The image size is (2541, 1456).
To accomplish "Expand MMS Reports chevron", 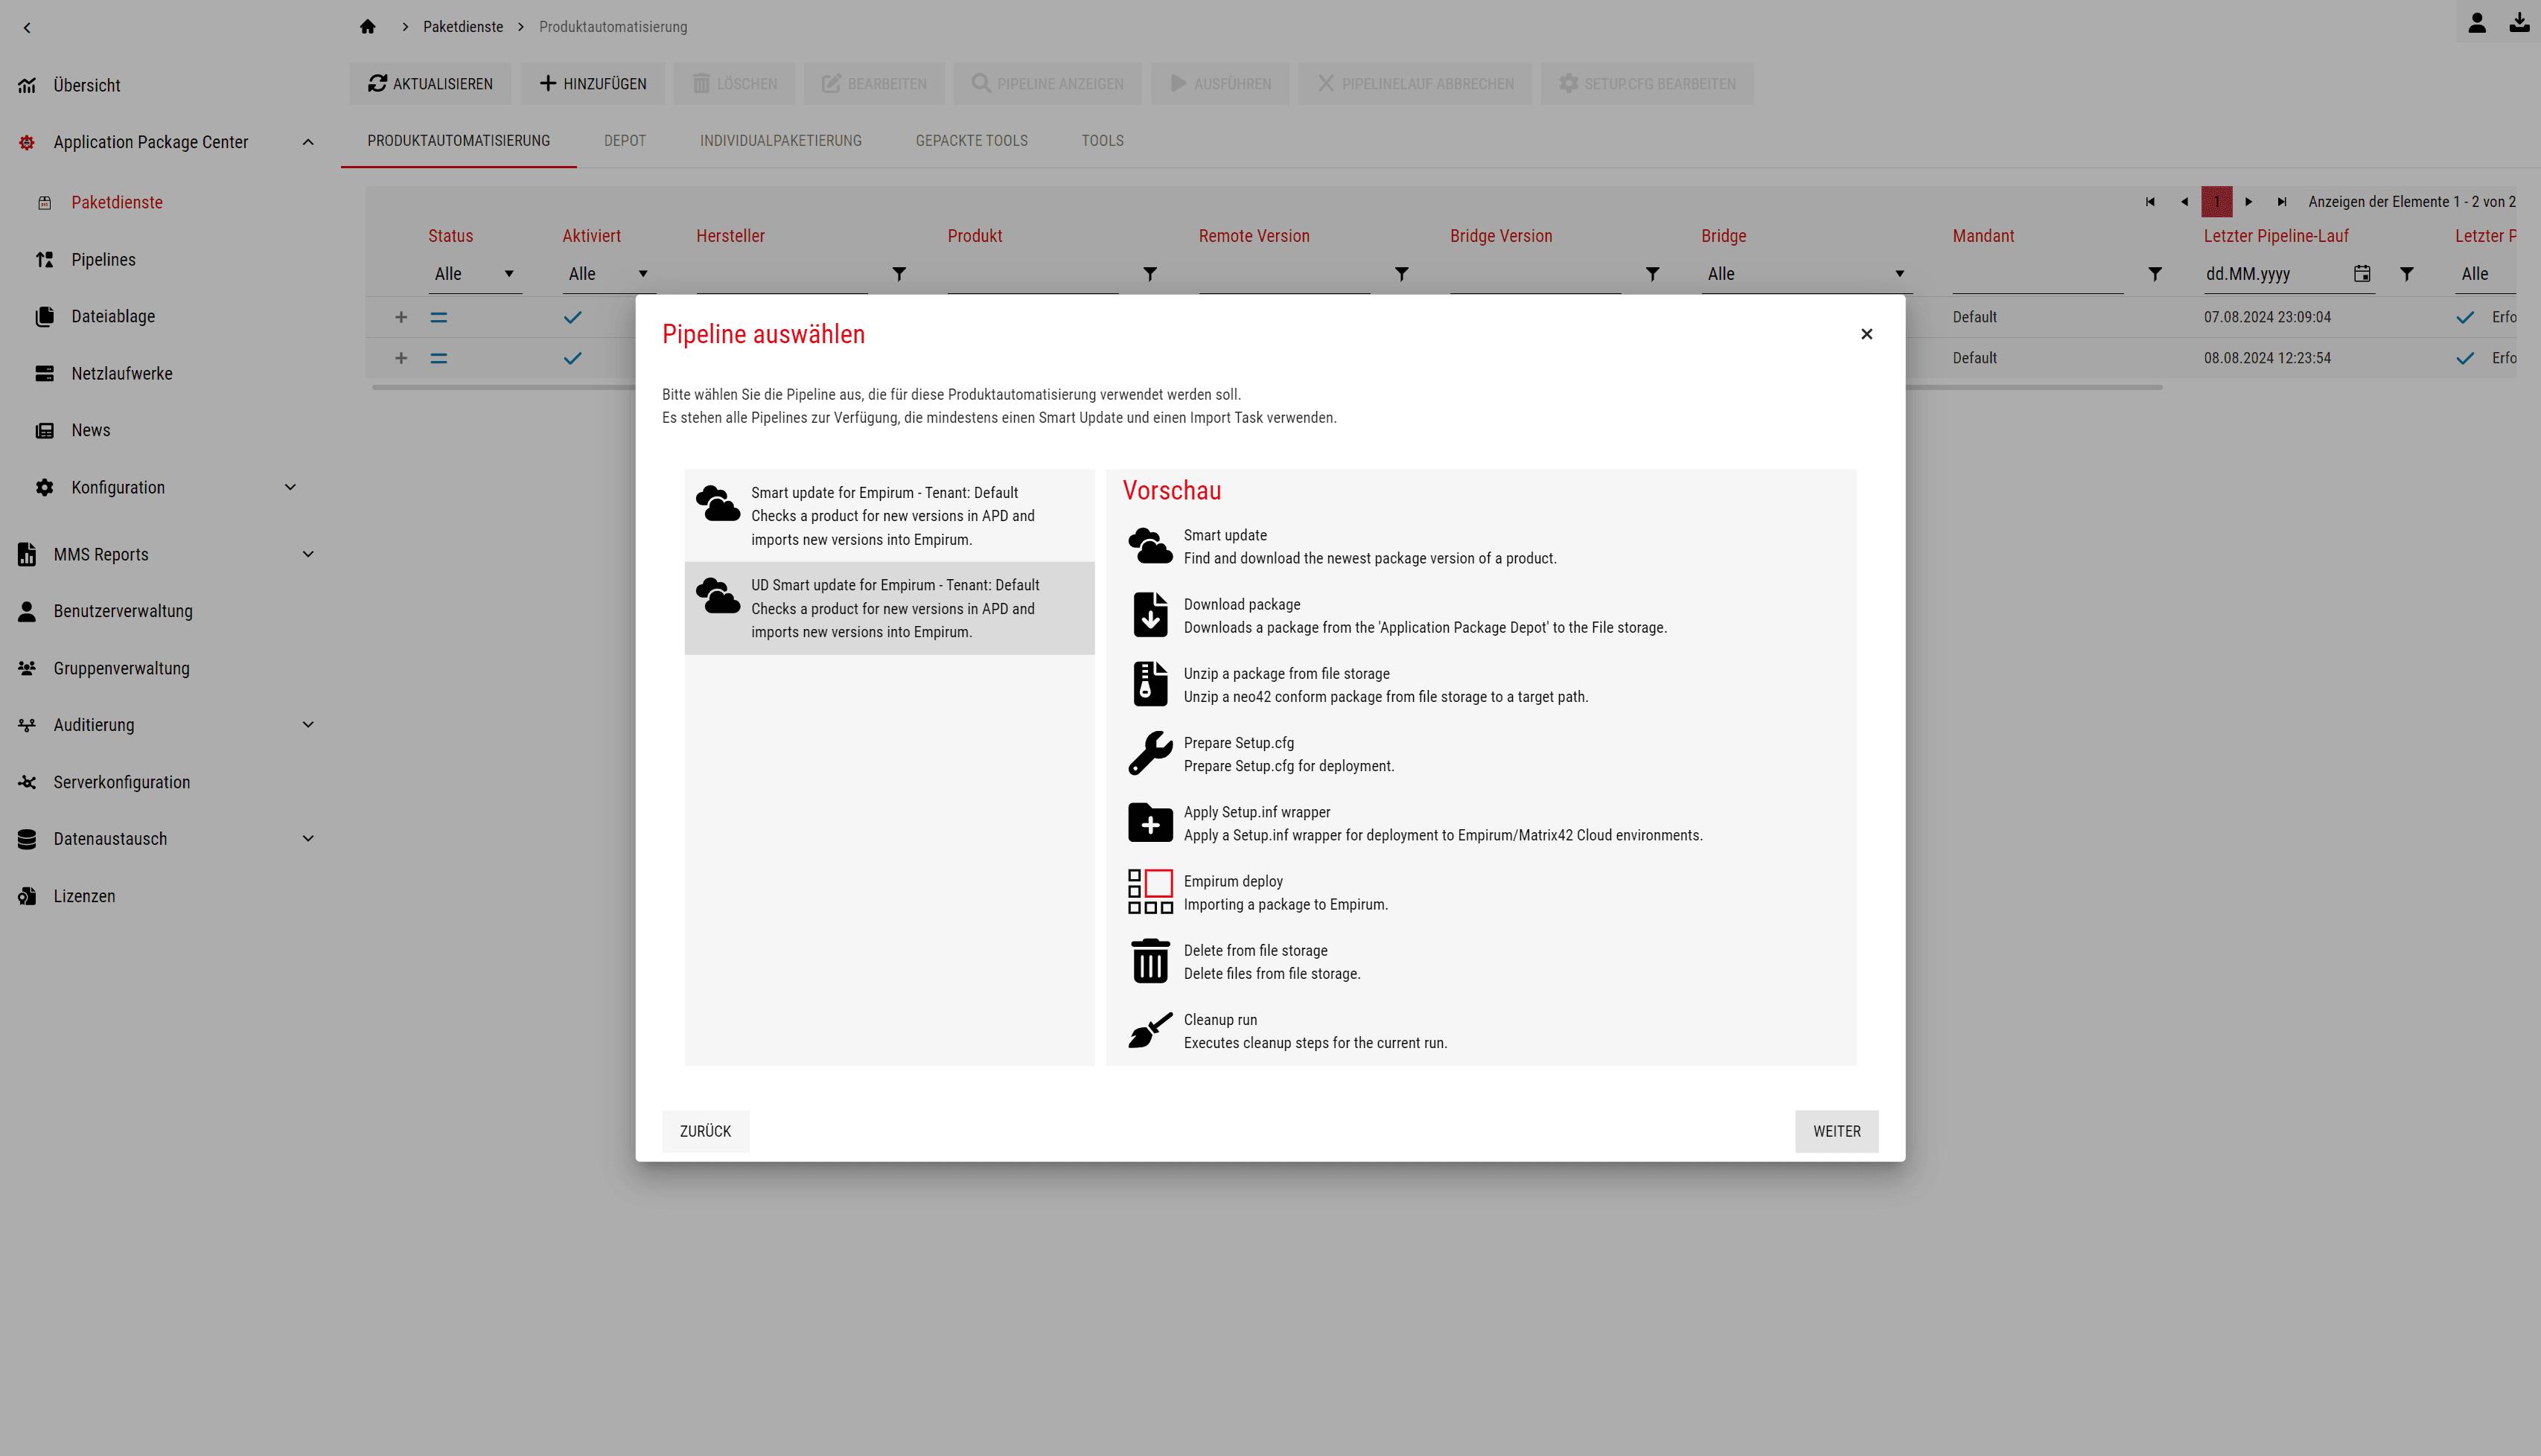I will tap(308, 554).
